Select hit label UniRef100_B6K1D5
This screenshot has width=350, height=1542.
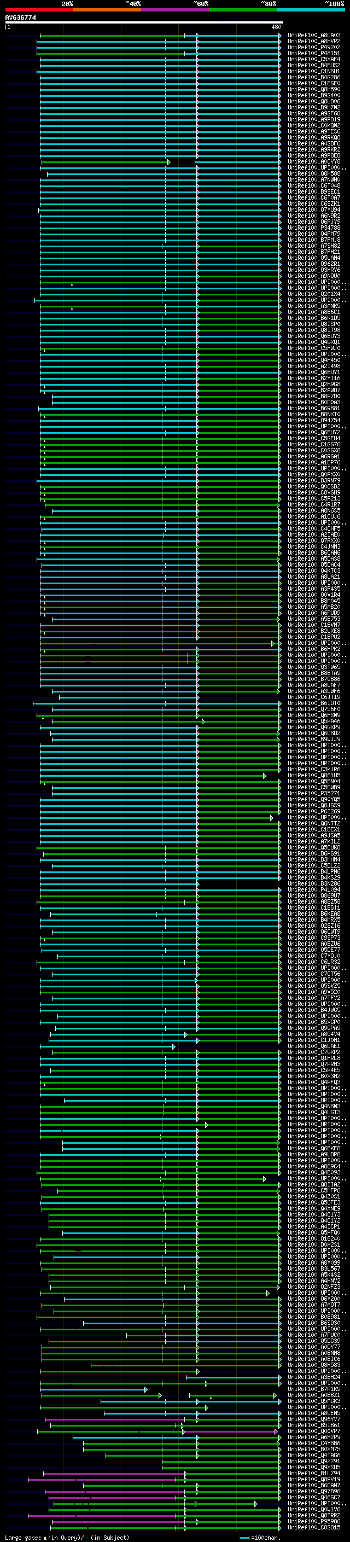(x=314, y=318)
